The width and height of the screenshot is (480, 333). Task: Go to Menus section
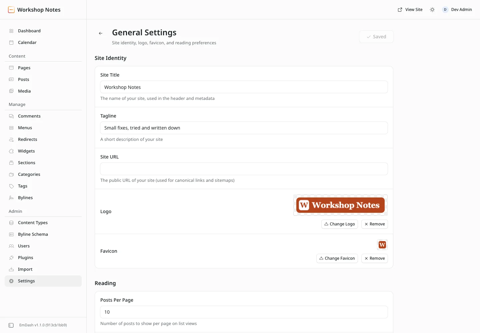coord(43,128)
